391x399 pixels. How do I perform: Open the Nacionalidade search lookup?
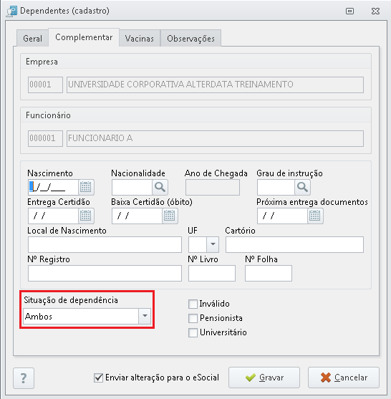(x=160, y=187)
